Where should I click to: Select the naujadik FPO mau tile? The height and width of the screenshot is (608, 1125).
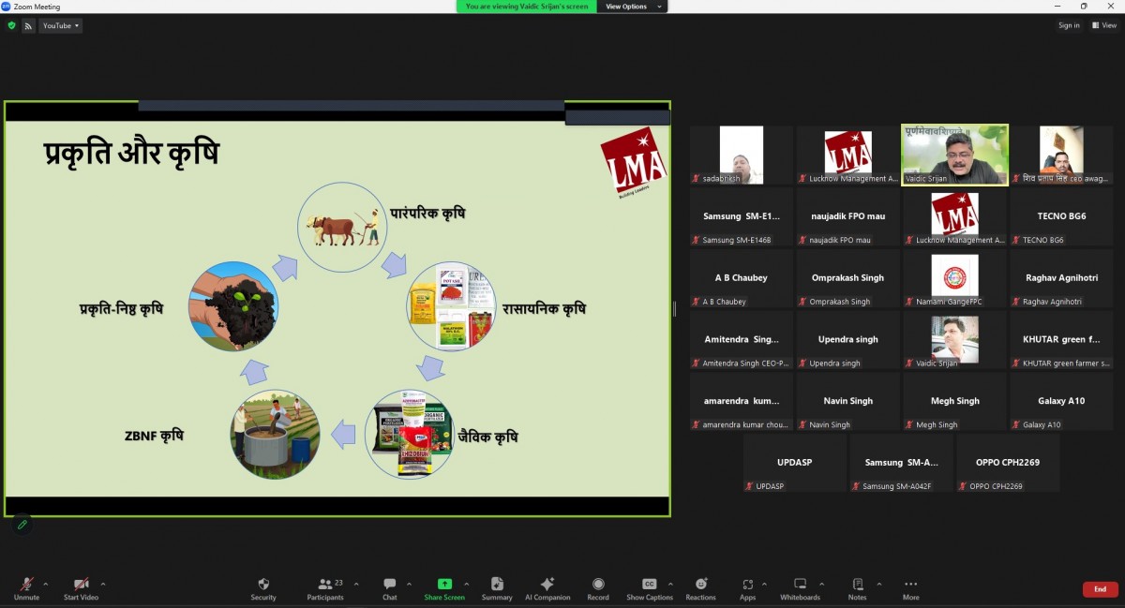click(x=848, y=216)
